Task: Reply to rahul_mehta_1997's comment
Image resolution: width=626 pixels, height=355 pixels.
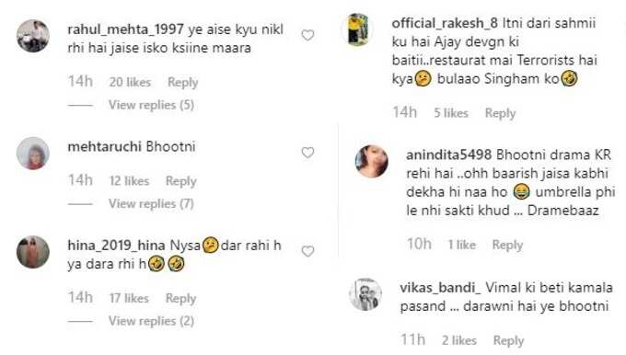Action: click(183, 82)
